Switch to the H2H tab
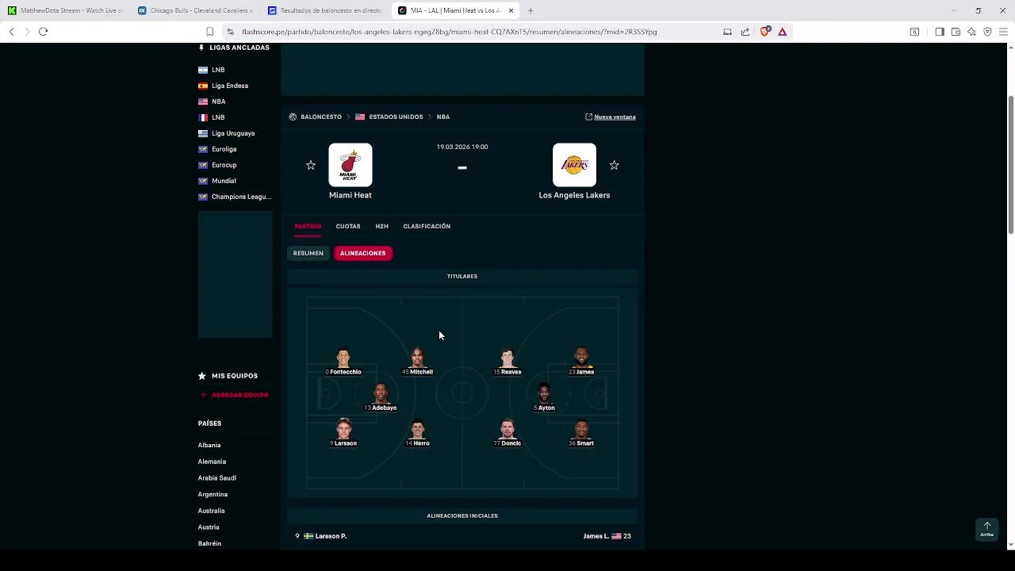1015x571 pixels. point(381,226)
